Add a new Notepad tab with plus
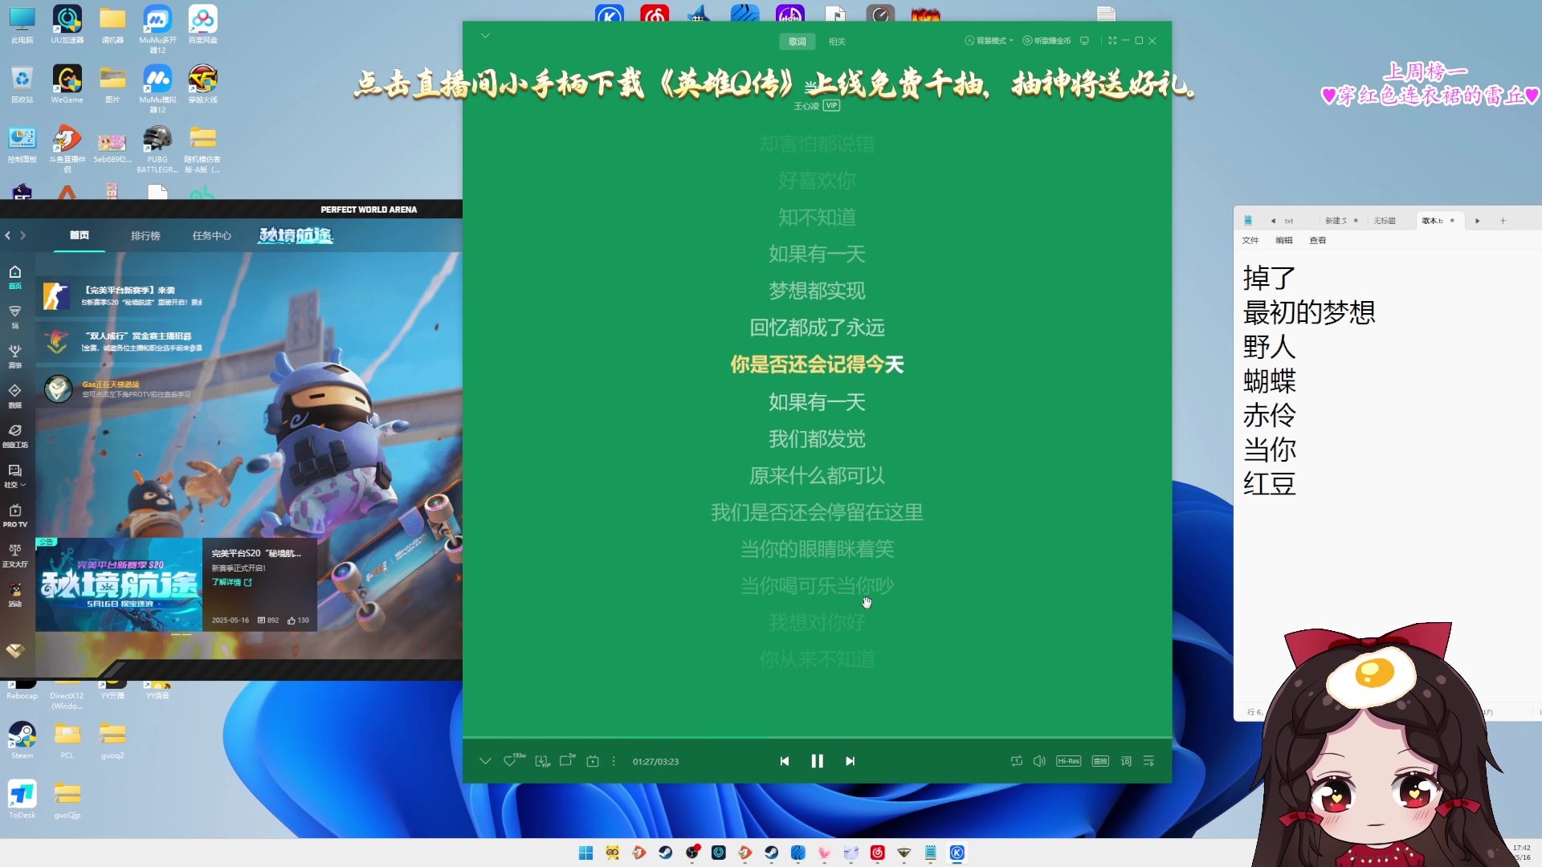The image size is (1542, 867). pos(1503,221)
